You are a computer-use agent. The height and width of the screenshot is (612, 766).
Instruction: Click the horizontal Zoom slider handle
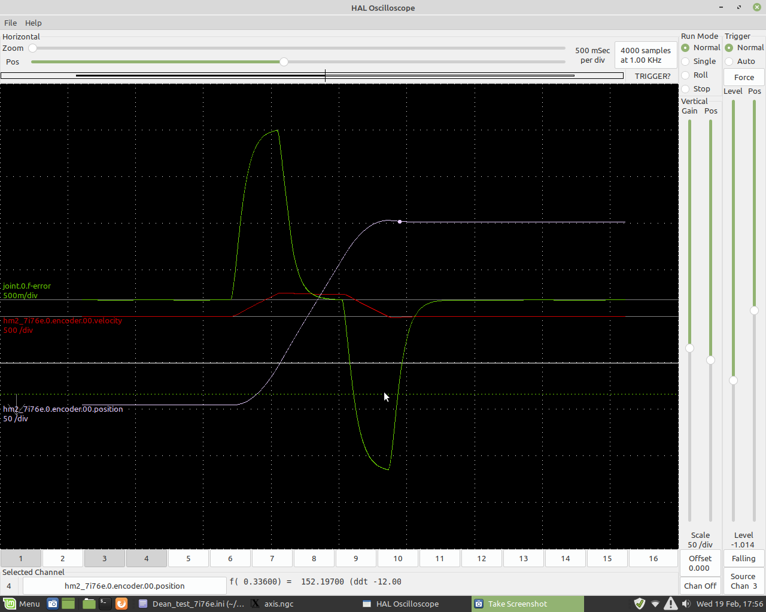click(x=33, y=48)
